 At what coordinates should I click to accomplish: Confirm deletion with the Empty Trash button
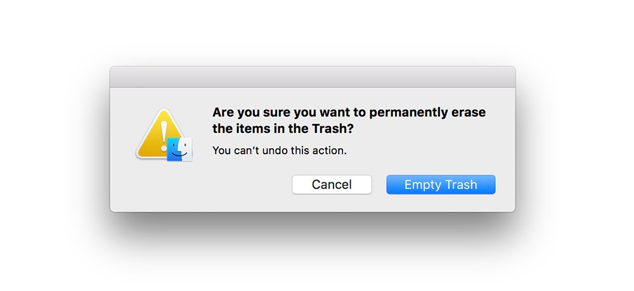441,185
